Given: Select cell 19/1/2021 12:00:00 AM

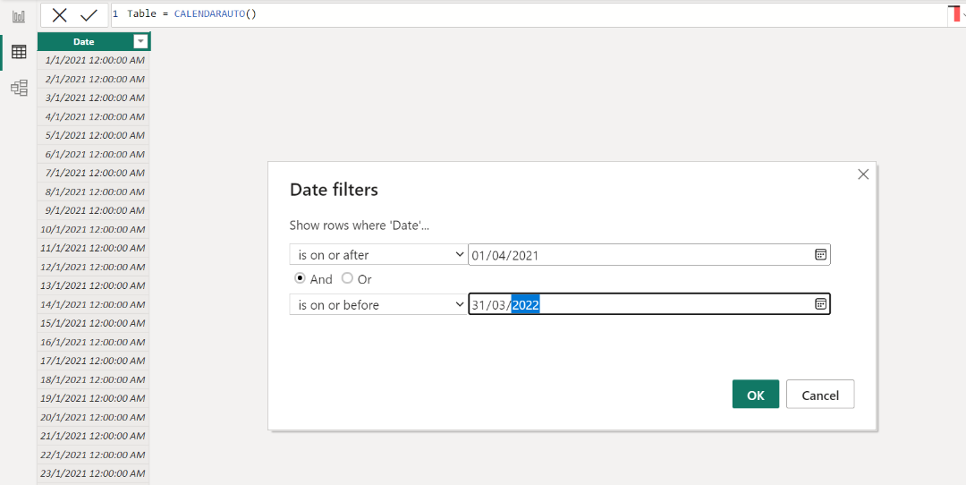Looking at the screenshot, I should pos(94,398).
